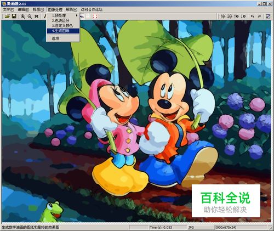Click the zoom out magnifier icon

[30, 16]
